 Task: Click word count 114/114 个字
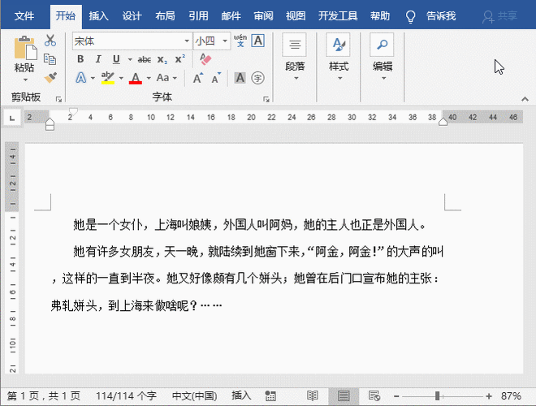pyautogui.click(x=126, y=396)
